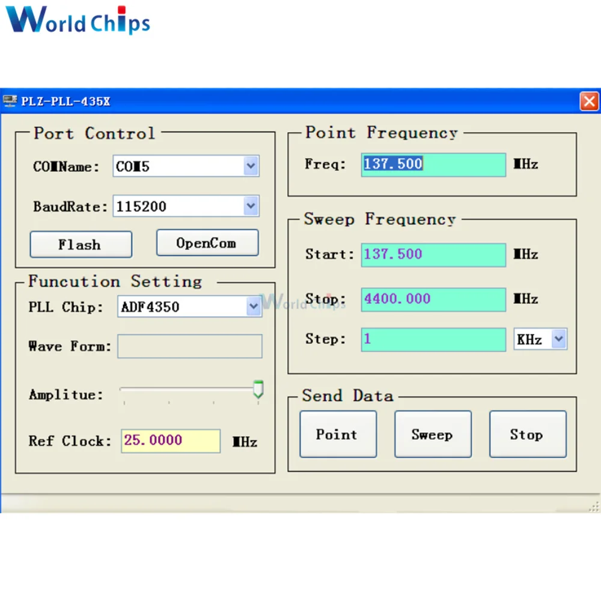
Task: Click the Stop button in Send Data
Action: 528,435
